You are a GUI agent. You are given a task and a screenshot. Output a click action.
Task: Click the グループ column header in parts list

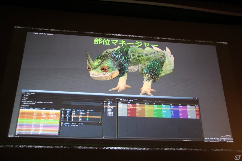[x=38, y=108]
